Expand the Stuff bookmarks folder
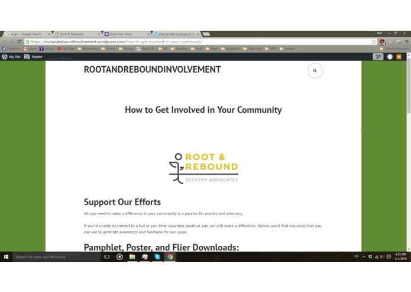This screenshot has height=292, width=411. pyautogui.click(x=196, y=48)
